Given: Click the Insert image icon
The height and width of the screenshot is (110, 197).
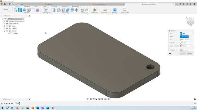Looking at the screenshot, I should coord(115,10).
